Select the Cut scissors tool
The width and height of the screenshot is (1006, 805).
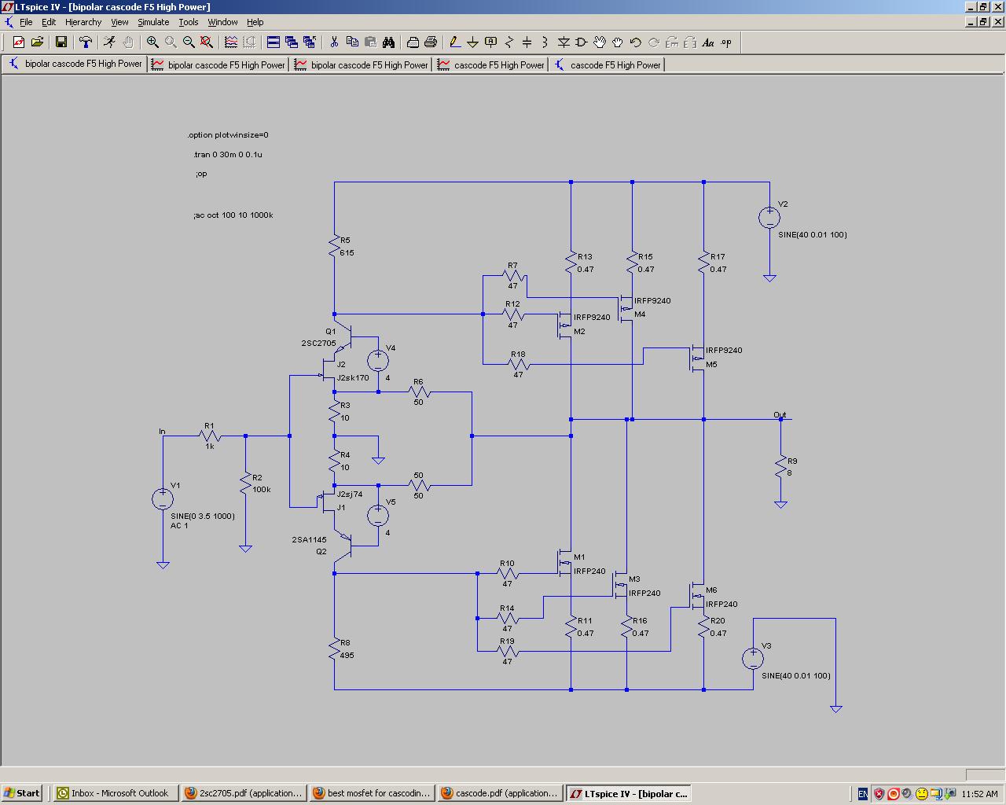pyautogui.click(x=334, y=42)
